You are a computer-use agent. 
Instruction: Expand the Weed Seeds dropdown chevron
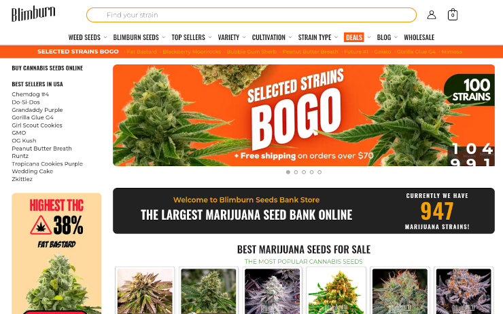105,37
